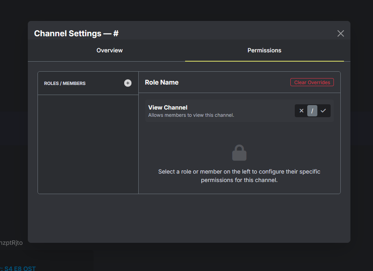Close the Channel Settings dialog

coord(340,33)
